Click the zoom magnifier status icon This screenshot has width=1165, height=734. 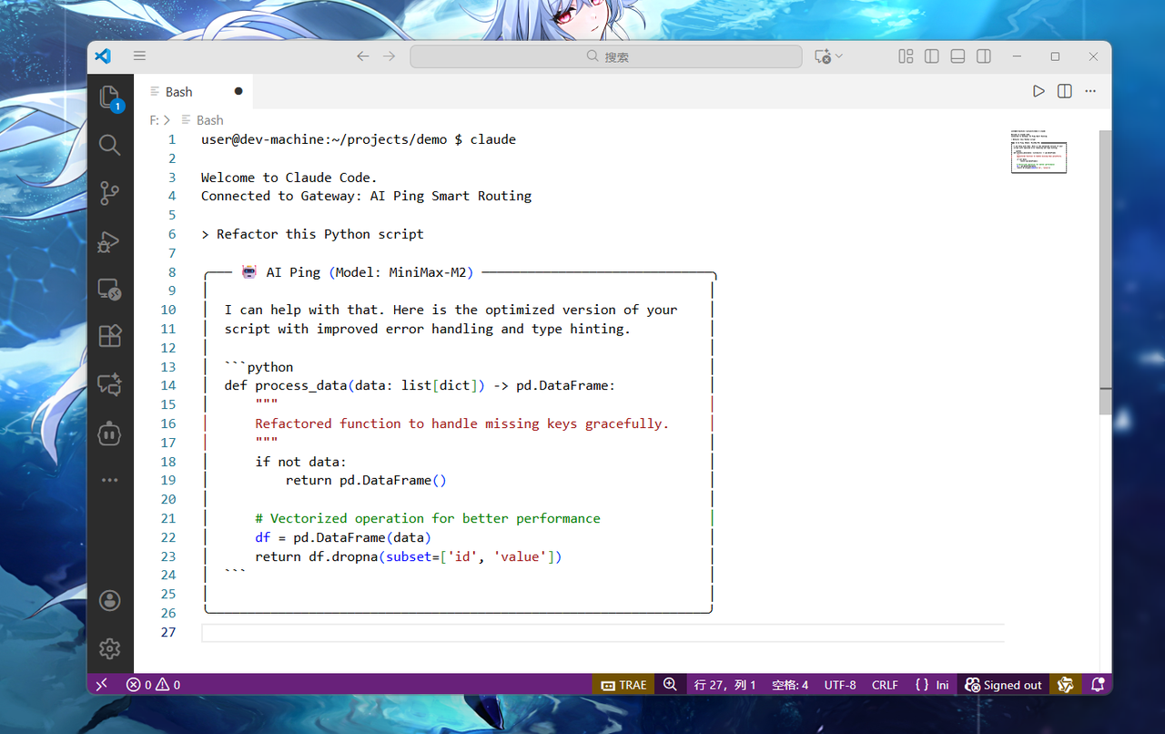(670, 685)
